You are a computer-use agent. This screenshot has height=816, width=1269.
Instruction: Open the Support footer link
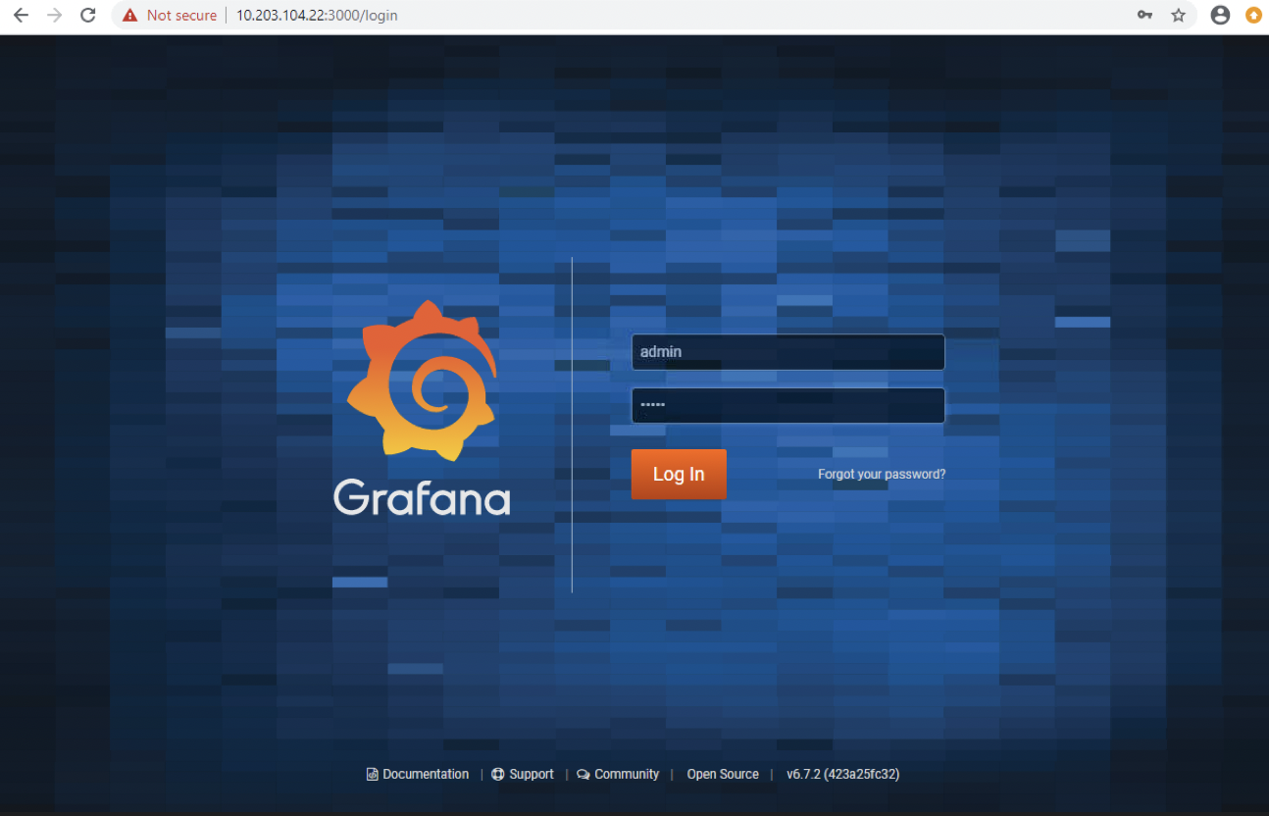click(x=532, y=775)
